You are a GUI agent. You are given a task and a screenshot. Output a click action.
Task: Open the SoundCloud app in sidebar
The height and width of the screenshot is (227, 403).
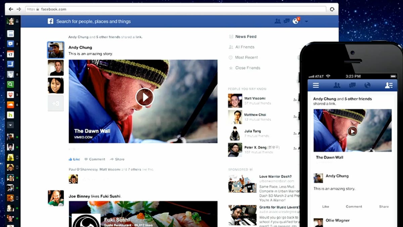[10, 105]
